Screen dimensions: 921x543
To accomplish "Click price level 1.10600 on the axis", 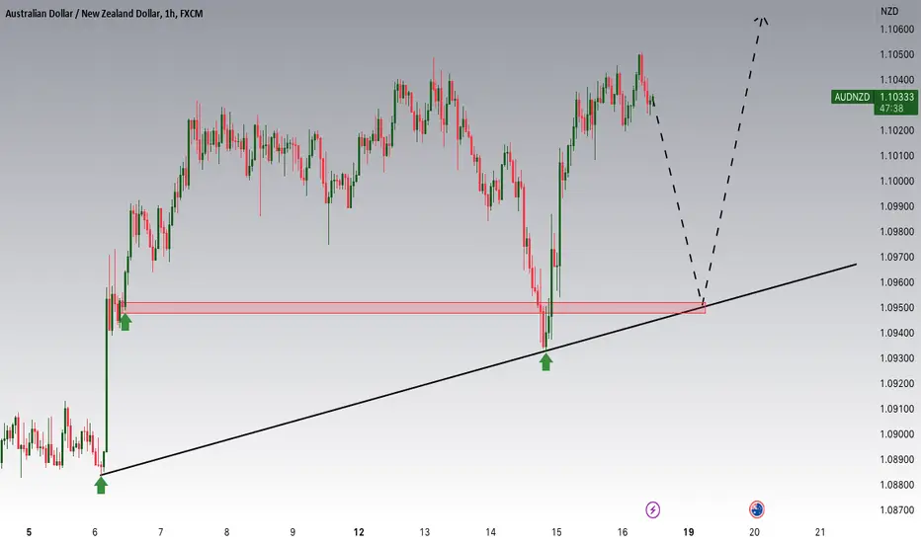I will click(896, 29).
